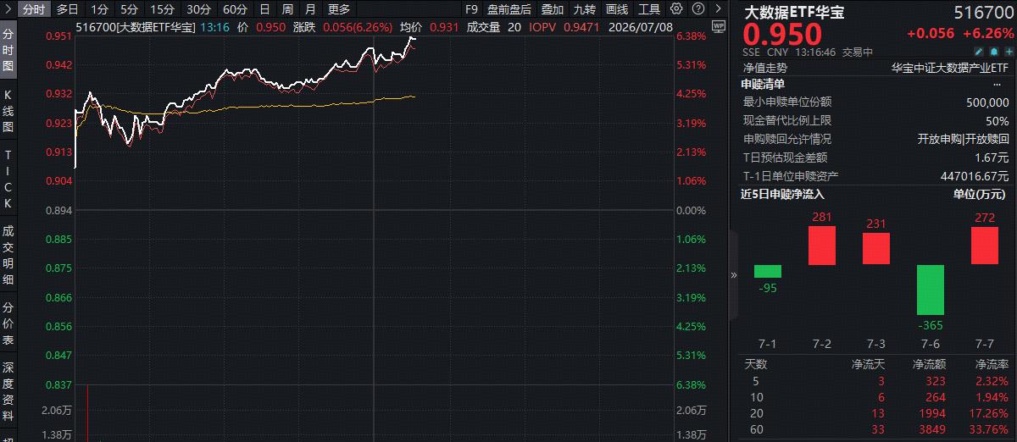Open more options ellipsis beside 申赎清单
This screenshot has height=442, width=1017.
[x=997, y=84]
